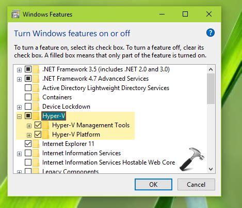Click folder icon beside .NET Framework 4.7 Advanced Services
Image resolution: width=242 pixels, height=208 pixels.
point(36,79)
